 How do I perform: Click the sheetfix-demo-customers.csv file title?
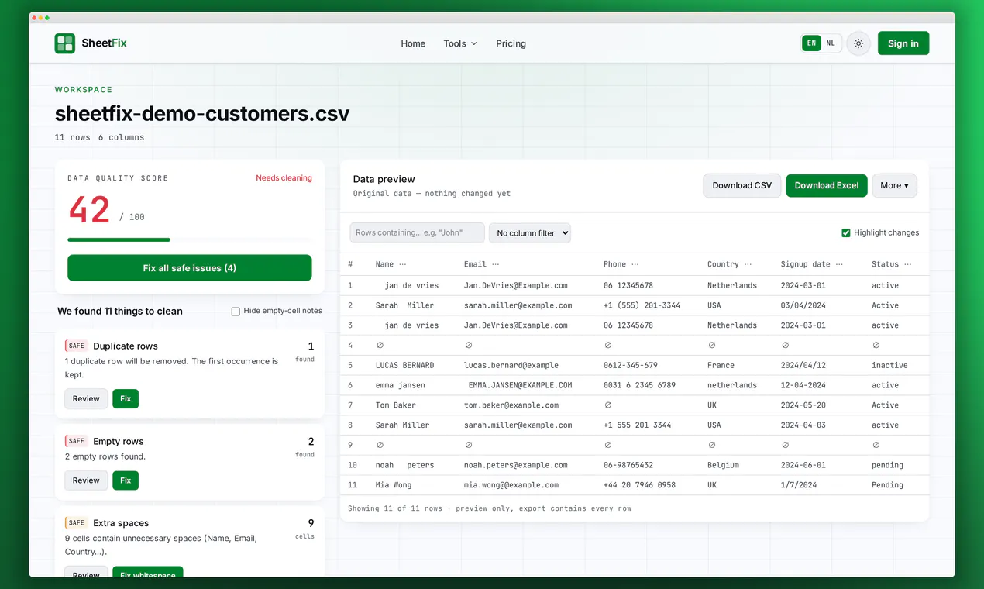(202, 114)
